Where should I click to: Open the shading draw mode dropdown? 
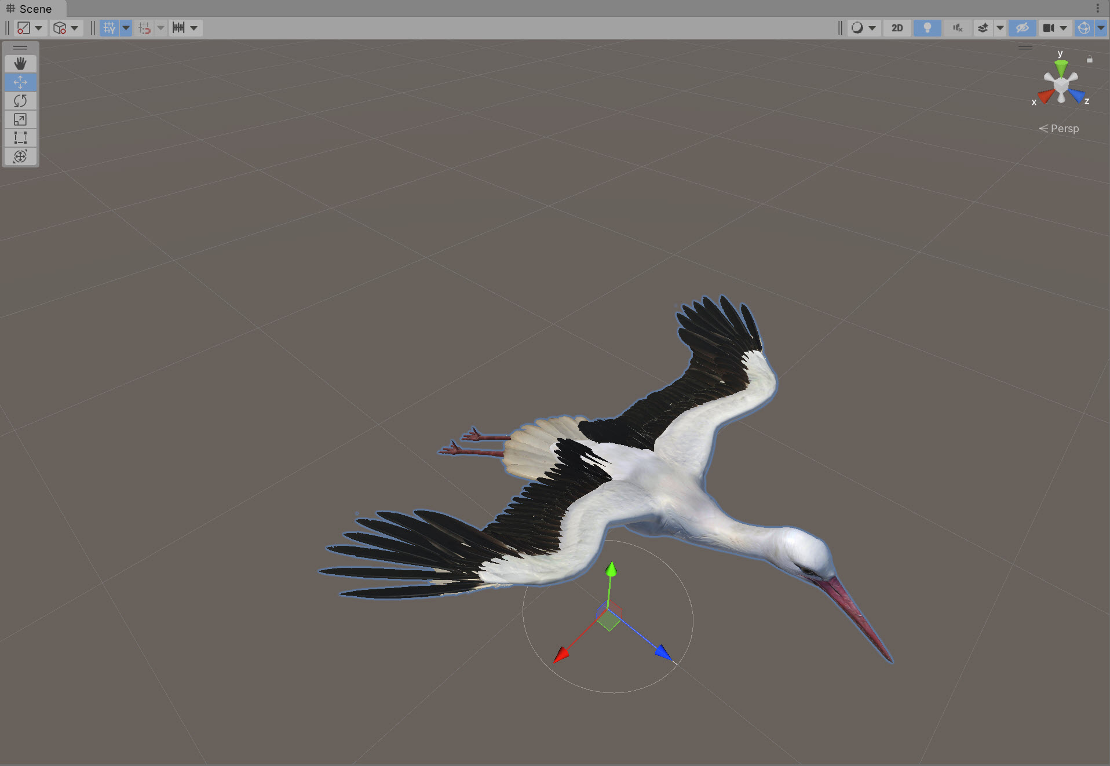(x=863, y=28)
